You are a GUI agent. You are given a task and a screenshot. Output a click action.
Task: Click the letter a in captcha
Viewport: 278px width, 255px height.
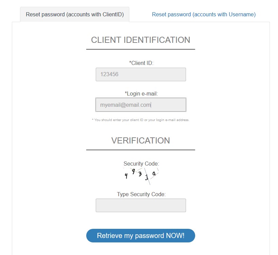pyautogui.click(x=154, y=174)
